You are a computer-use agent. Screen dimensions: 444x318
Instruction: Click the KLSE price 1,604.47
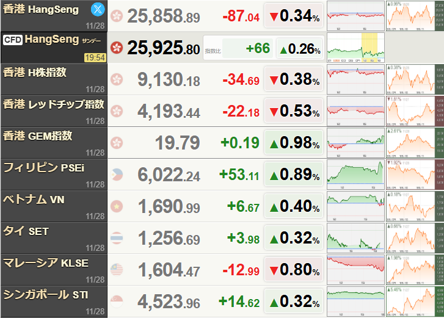[169, 270]
